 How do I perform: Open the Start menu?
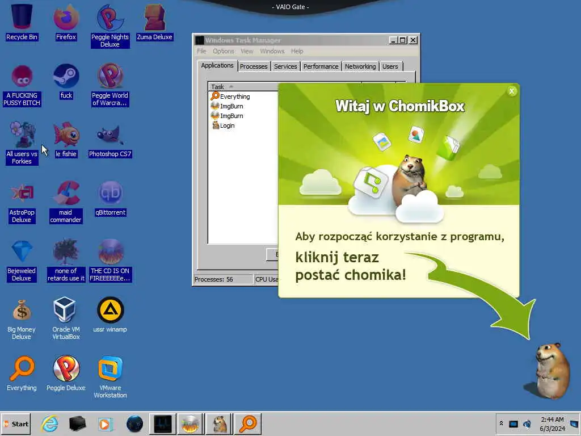pyautogui.click(x=16, y=424)
